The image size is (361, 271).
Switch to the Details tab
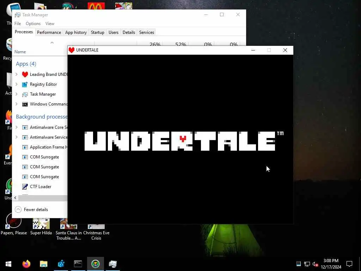click(x=129, y=32)
